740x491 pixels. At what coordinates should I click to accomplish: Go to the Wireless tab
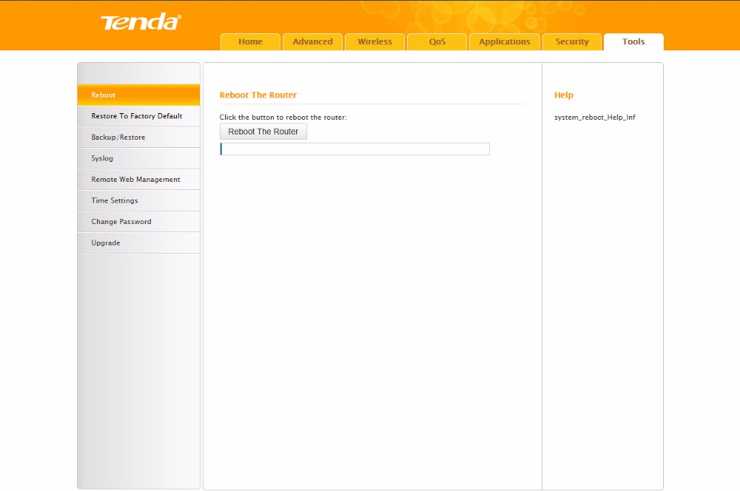pyautogui.click(x=374, y=42)
